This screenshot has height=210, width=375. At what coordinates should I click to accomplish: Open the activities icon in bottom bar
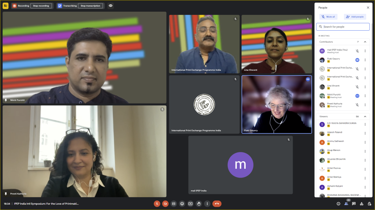pyautogui.click(x=361, y=204)
